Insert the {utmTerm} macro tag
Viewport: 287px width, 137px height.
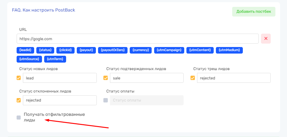[55, 59]
